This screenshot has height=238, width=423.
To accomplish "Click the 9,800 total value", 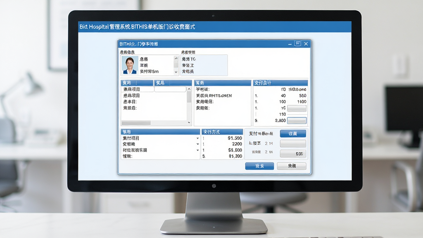I will (x=280, y=121).
